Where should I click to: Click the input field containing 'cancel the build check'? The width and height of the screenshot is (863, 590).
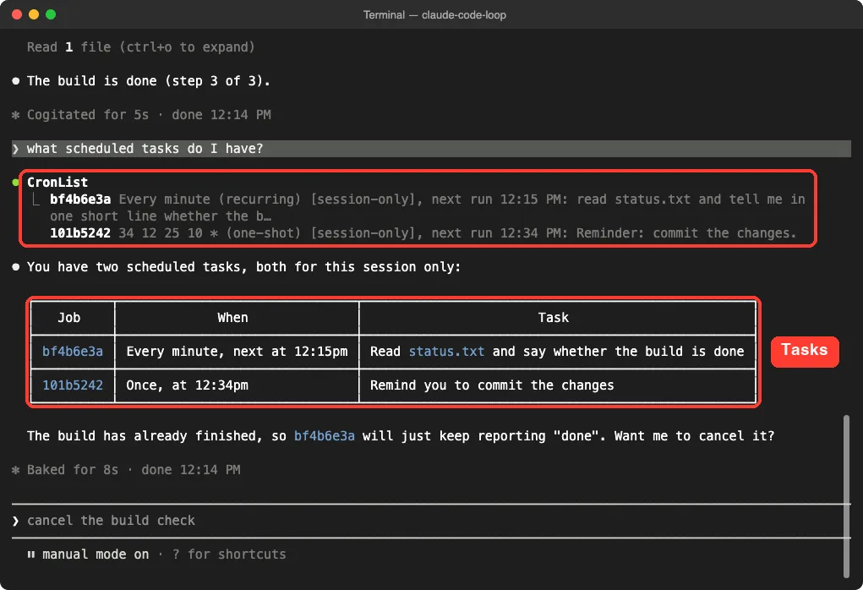pos(431,521)
